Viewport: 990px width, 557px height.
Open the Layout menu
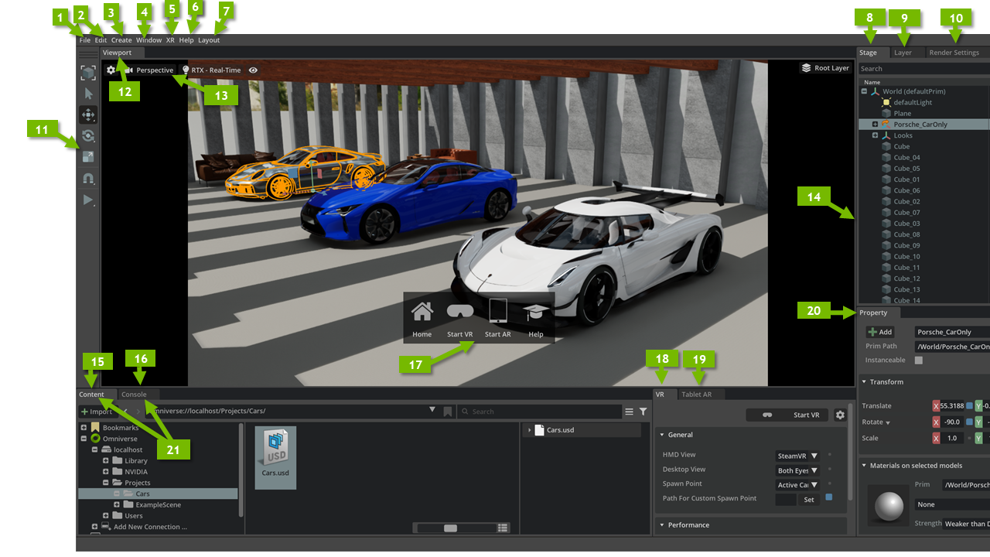point(209,40)
